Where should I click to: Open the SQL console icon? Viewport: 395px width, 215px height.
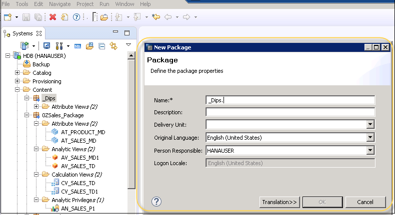click(78, 46)
